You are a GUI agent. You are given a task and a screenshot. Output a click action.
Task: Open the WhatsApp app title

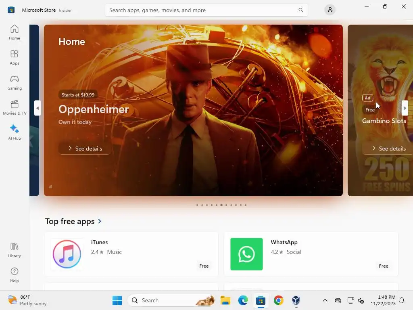coord(284,242)
